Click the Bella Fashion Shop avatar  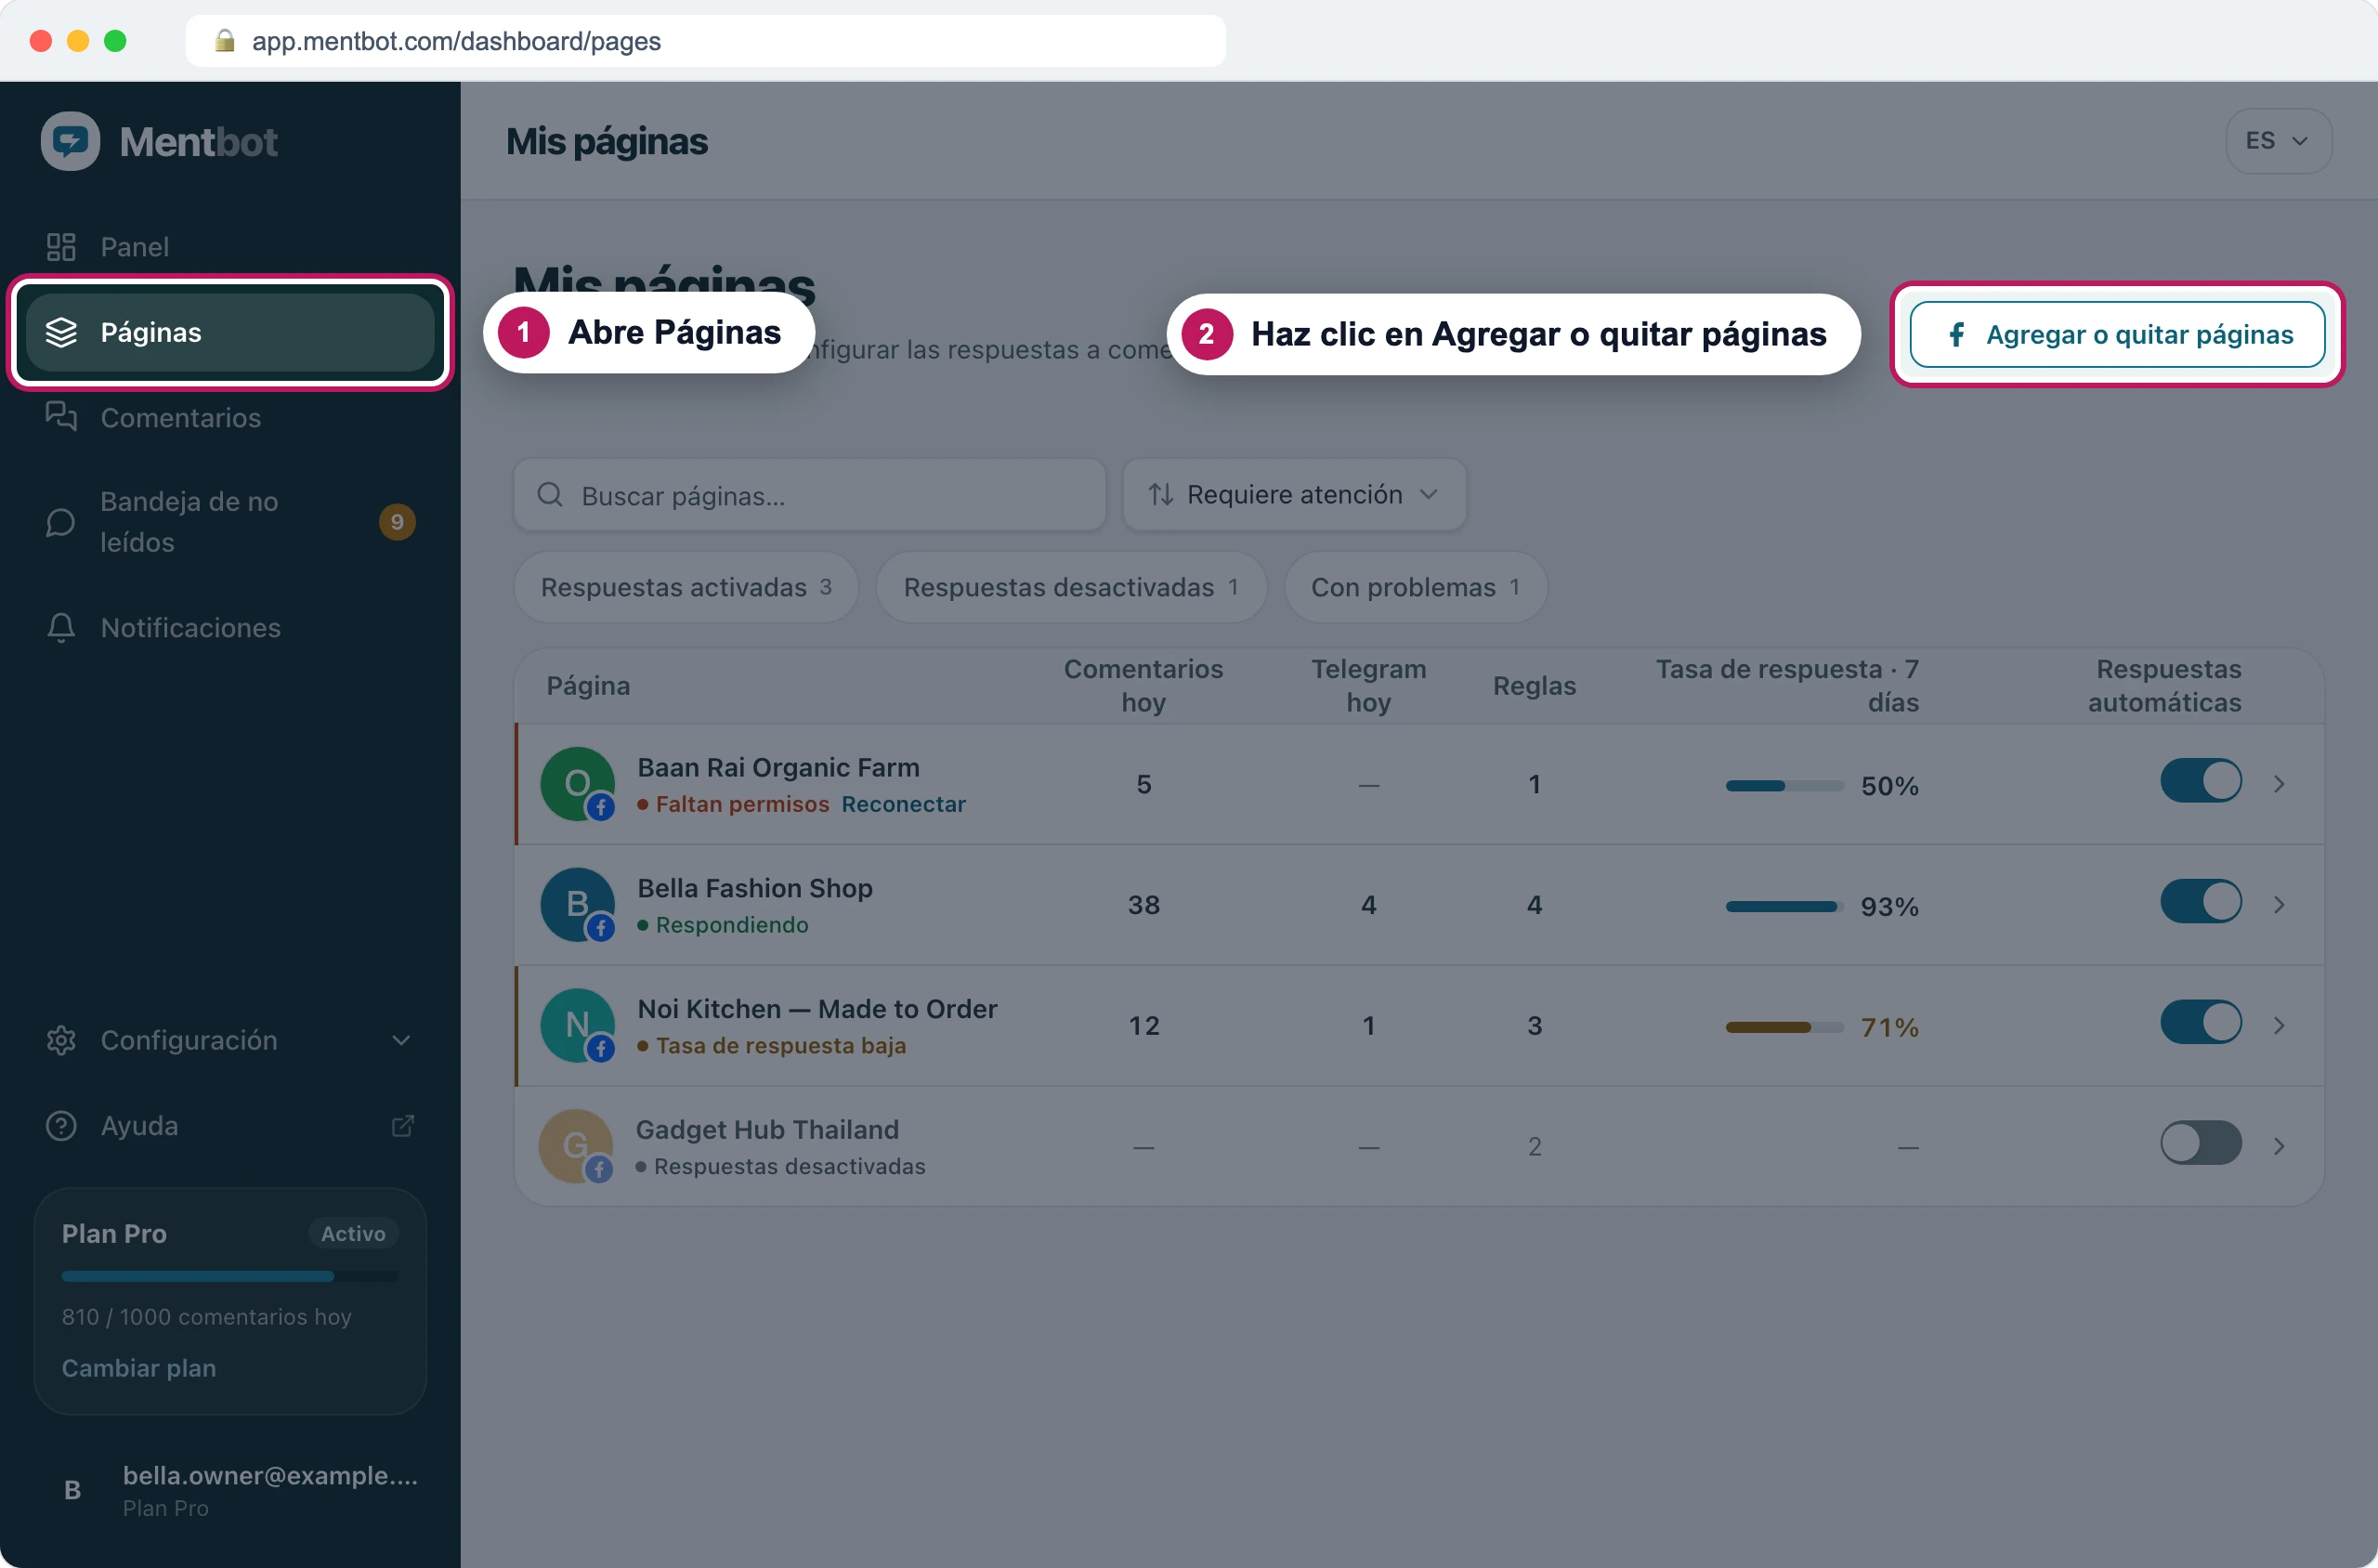(577, 905)
